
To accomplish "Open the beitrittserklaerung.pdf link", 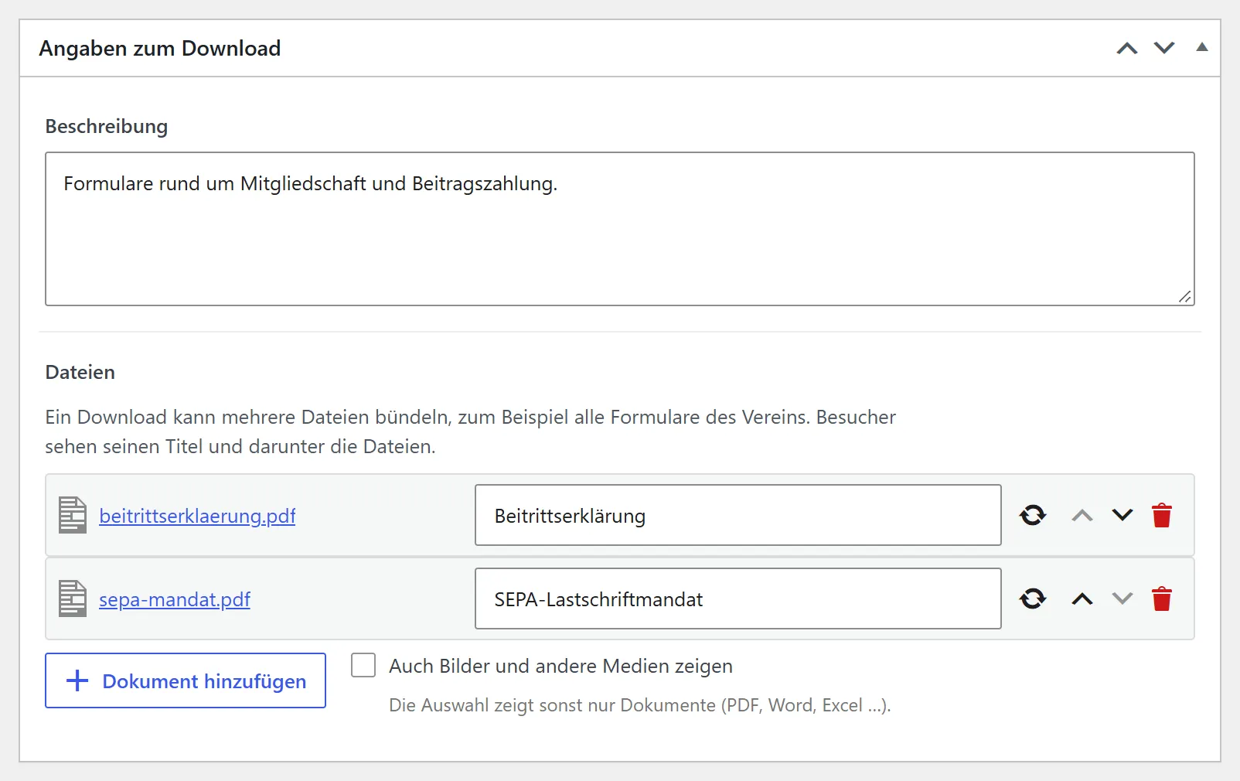I will (x=197, y=516).
